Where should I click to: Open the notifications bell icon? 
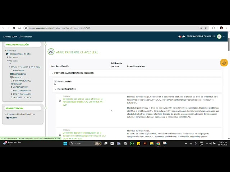point(179,37)
